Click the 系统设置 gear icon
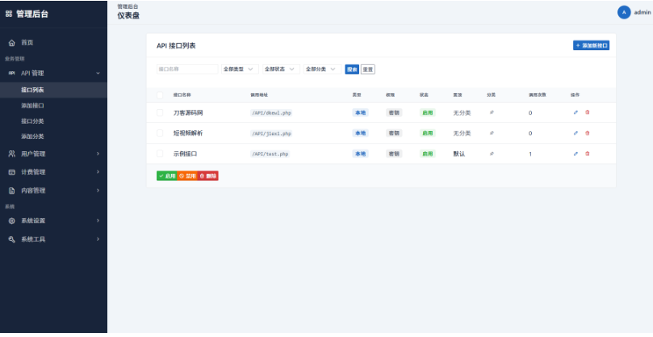This screenshot has height=337, width=653. coord(11,221)
